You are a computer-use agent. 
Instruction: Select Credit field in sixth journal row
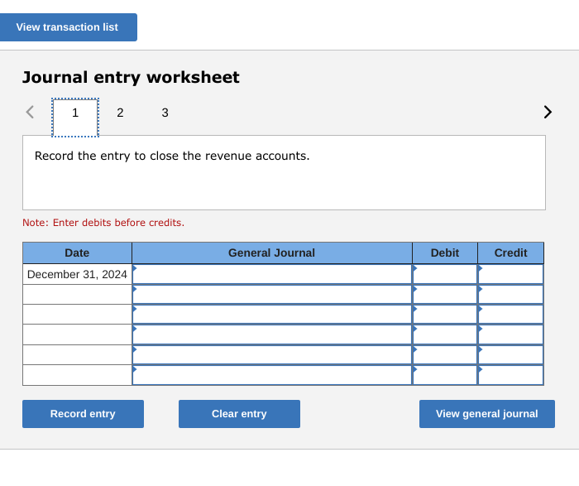[x=510, y=375]
